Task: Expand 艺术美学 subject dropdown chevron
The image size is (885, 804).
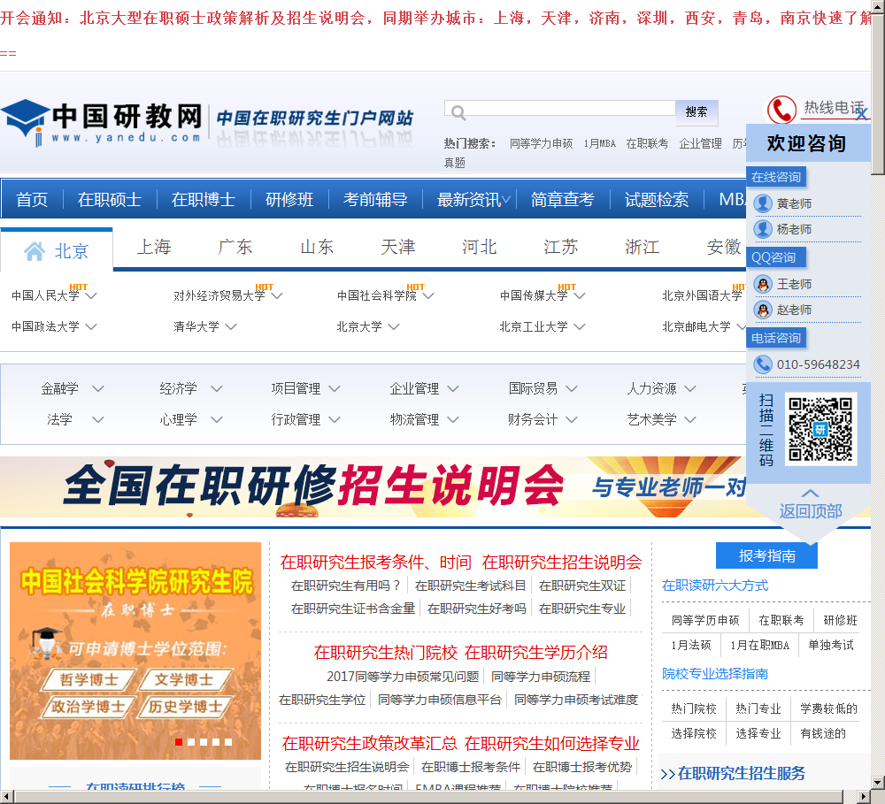Action: click(689, 420)
